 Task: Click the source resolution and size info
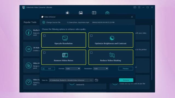pos(103,22)
